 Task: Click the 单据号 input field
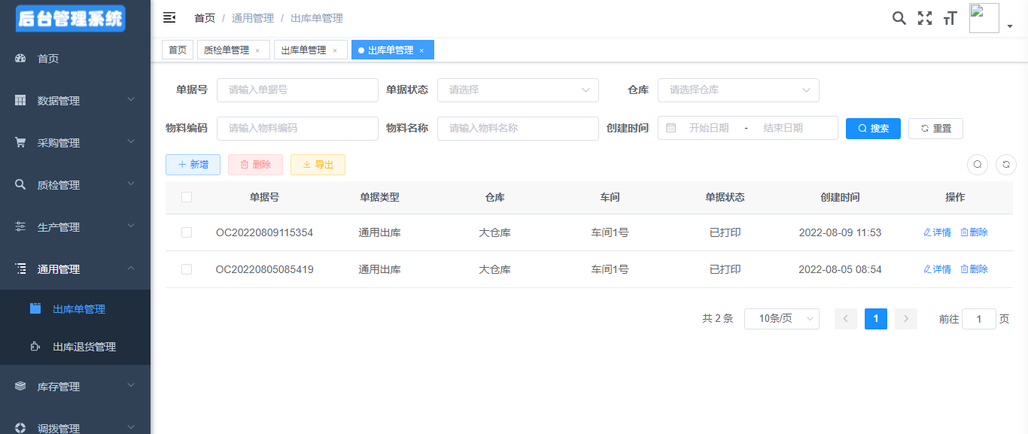tap(297, 90)
